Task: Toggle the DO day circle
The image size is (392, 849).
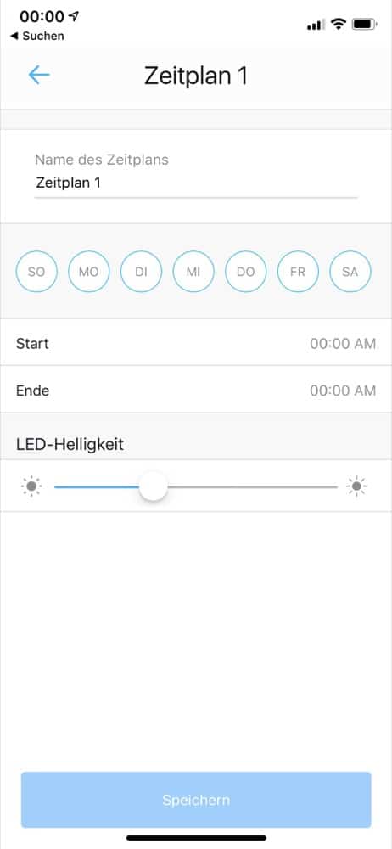Action: (x=246, y=272)
